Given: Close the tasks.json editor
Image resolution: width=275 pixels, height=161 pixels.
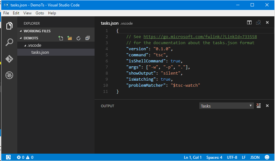Looking at the screenshot, I should tap(267, 22).
